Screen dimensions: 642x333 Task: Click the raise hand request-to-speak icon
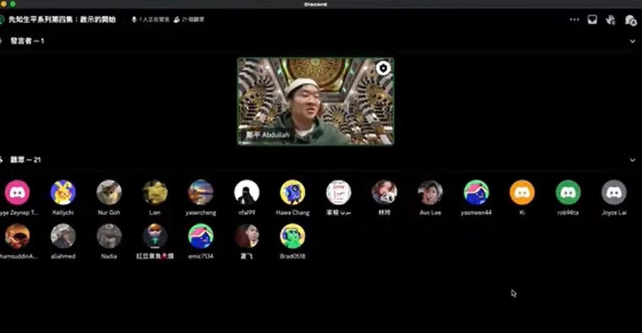[x=611, y=20]
